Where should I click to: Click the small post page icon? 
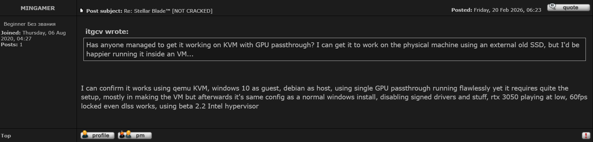pos(81,11)
